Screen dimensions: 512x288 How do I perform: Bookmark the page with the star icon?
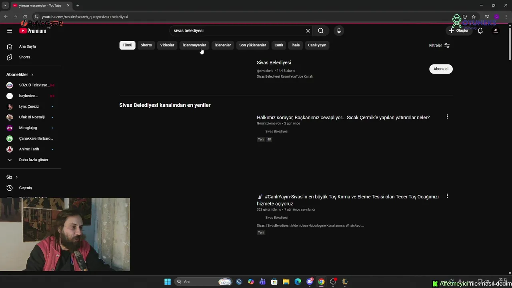474,17
